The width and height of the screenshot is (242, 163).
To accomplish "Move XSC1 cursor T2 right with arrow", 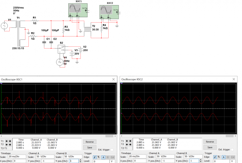I will pos(10,144).
